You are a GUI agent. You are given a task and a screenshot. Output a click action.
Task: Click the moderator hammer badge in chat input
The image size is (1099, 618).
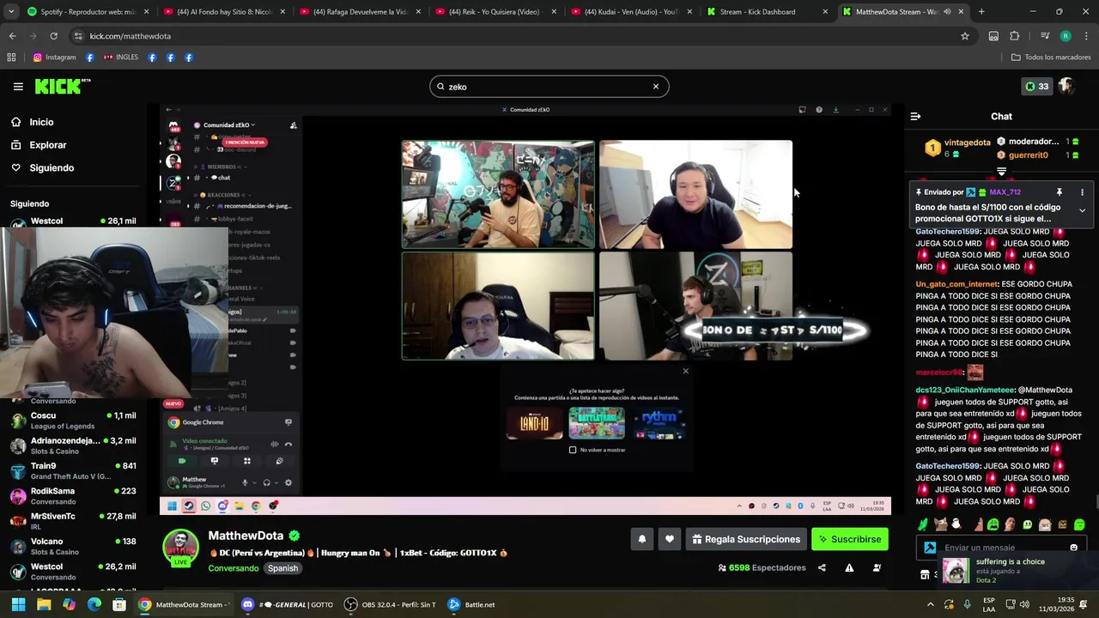pyautogui.click(x=929, y=548)
